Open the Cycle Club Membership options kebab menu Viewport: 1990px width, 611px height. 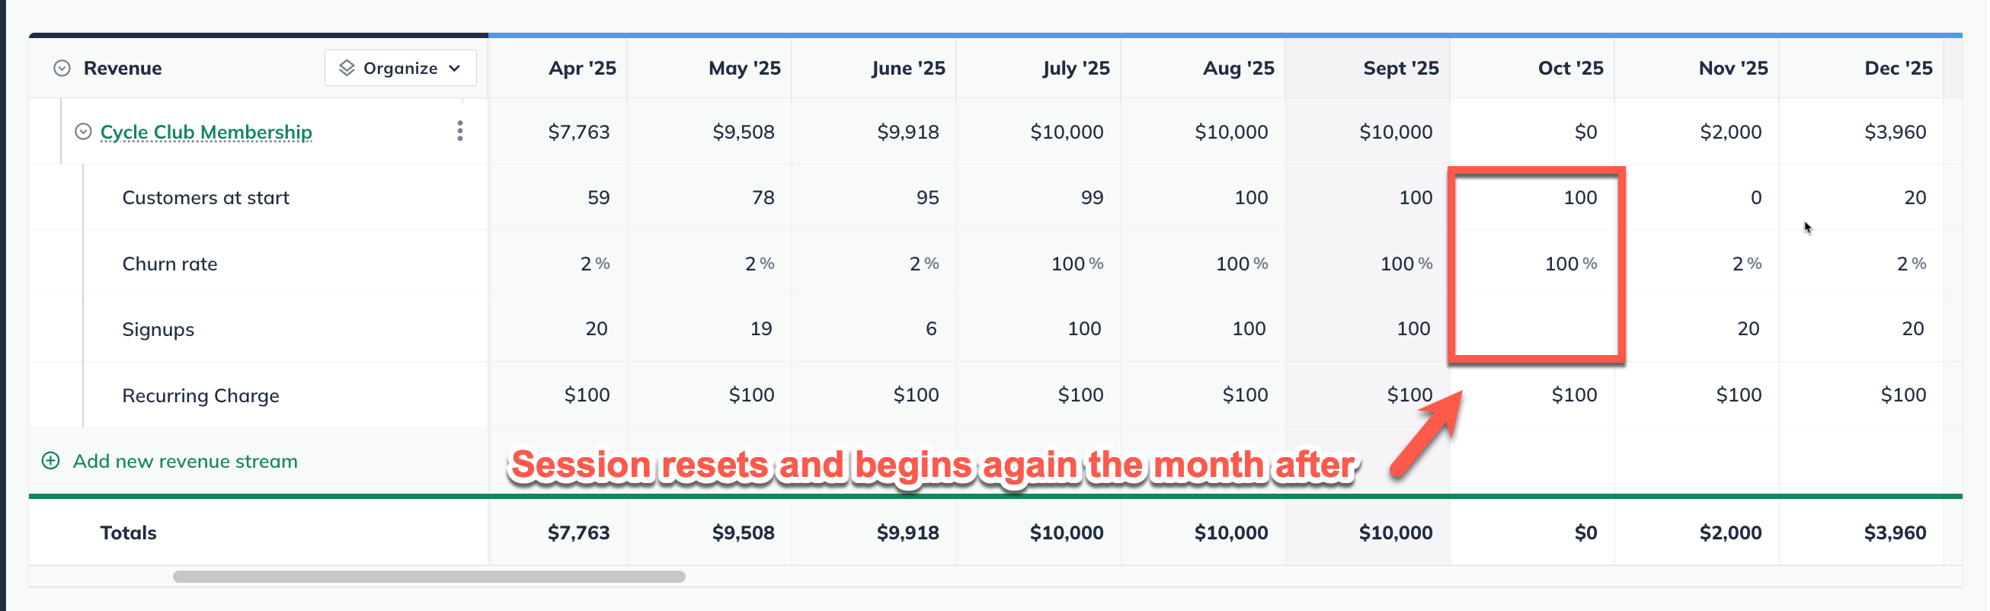459,131
